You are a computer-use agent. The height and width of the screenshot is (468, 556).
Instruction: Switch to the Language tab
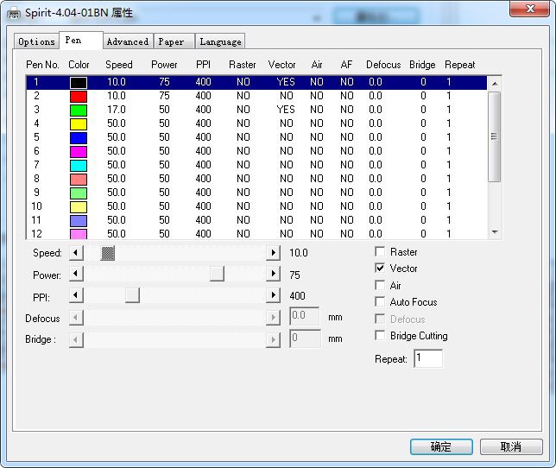coord(220,41)
